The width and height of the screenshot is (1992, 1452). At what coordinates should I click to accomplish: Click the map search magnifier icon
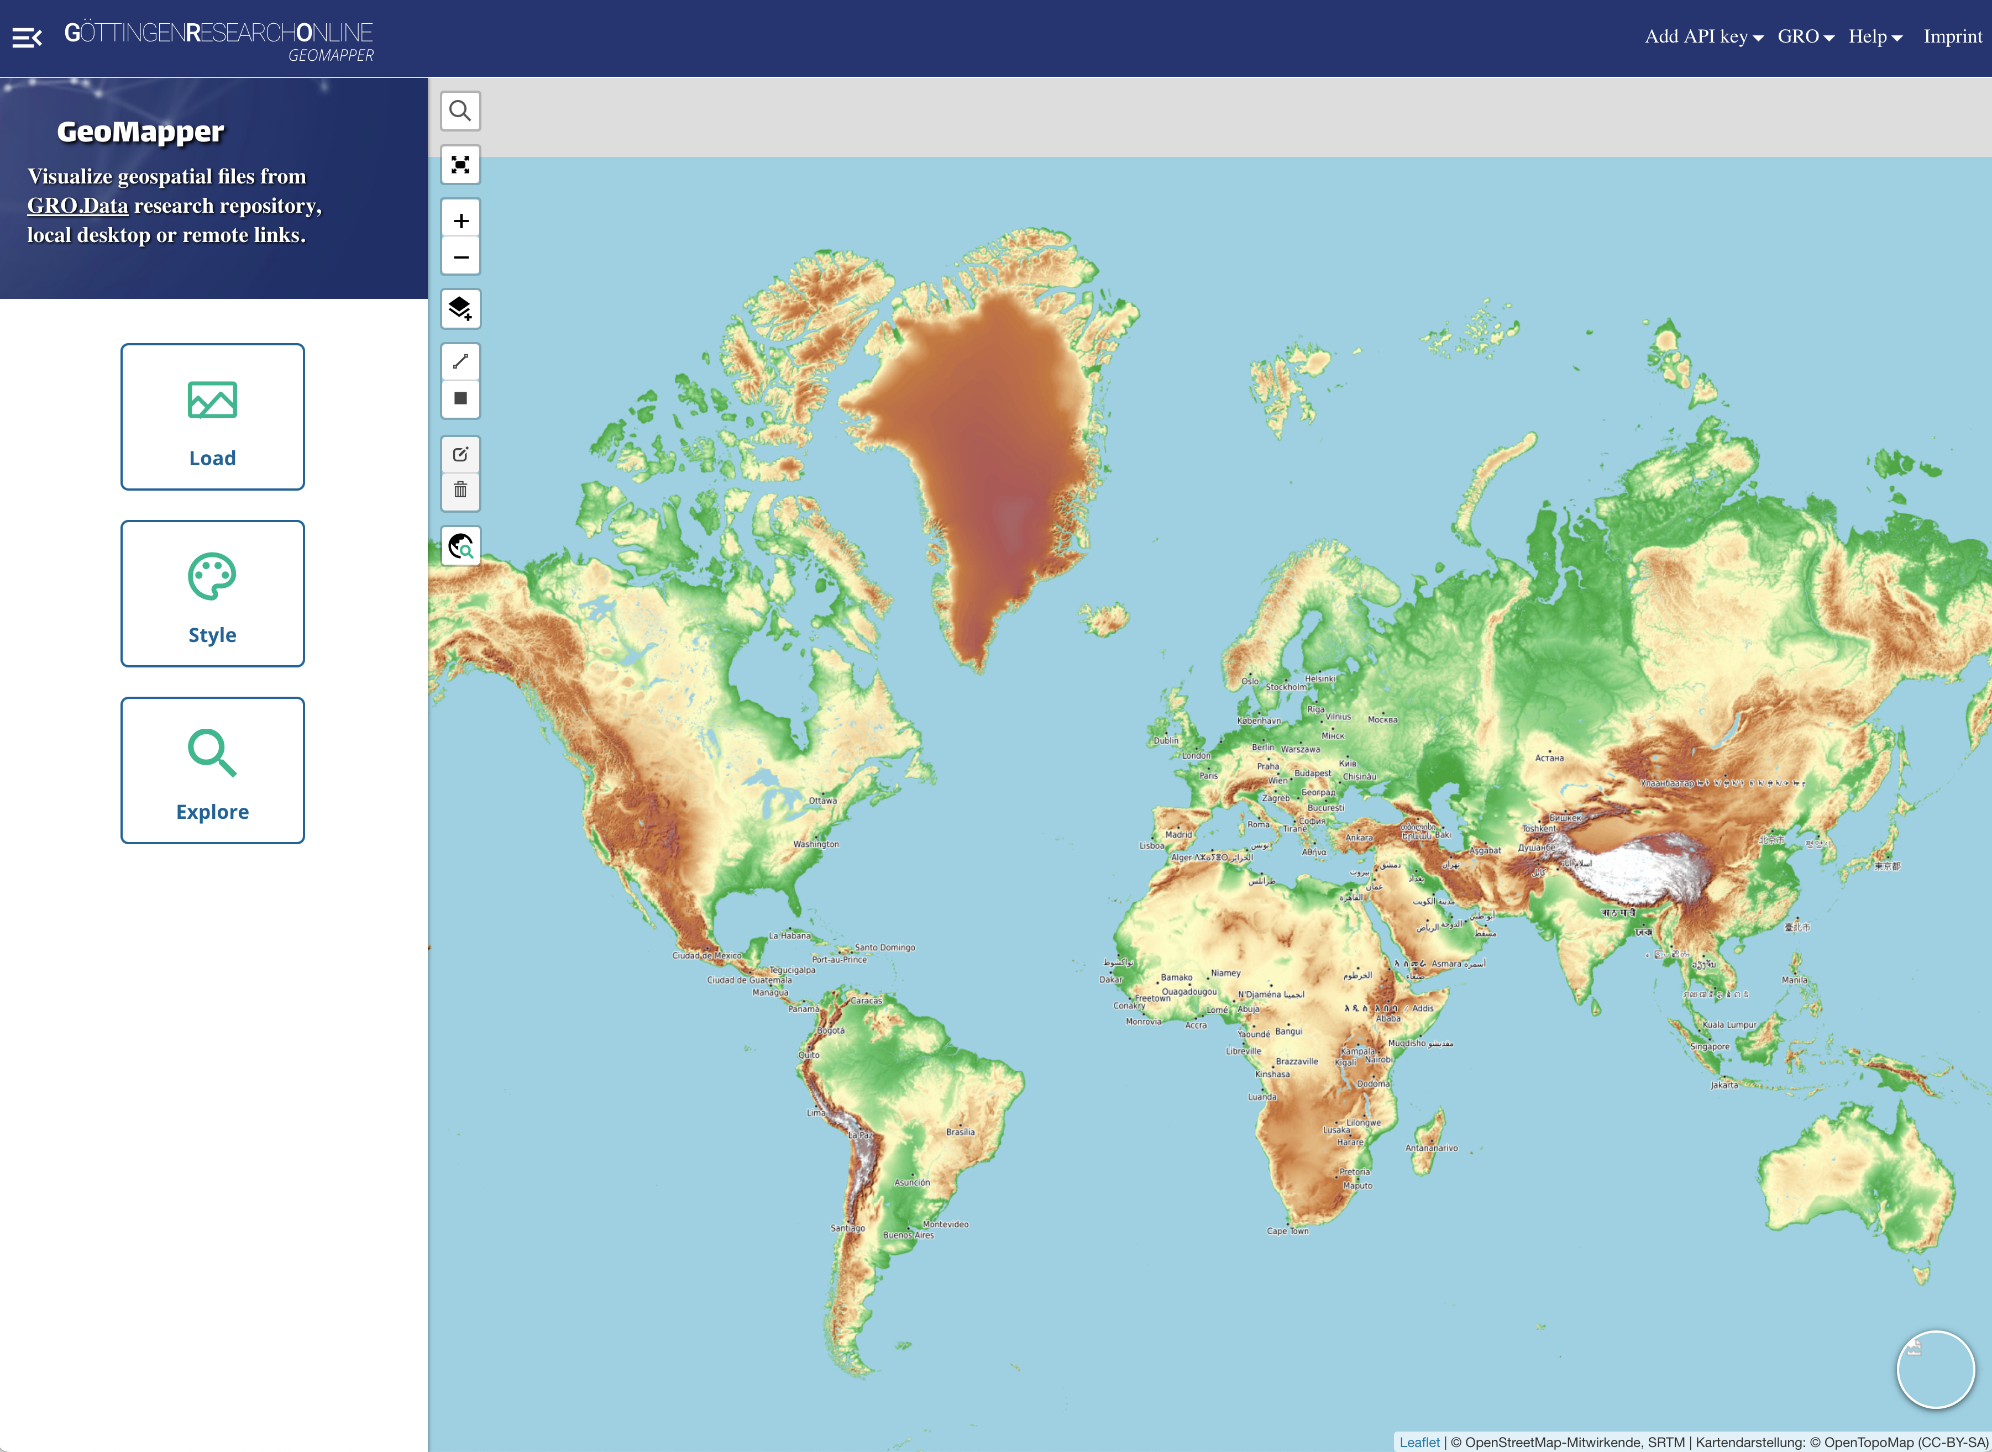point(460,111)
